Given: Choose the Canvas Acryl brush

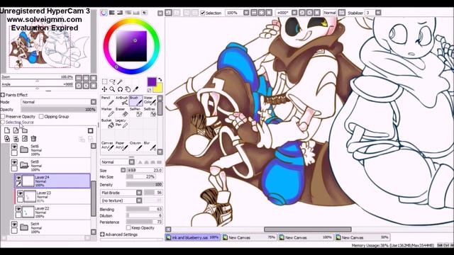Looking at the screenshot, I should 107,146.
